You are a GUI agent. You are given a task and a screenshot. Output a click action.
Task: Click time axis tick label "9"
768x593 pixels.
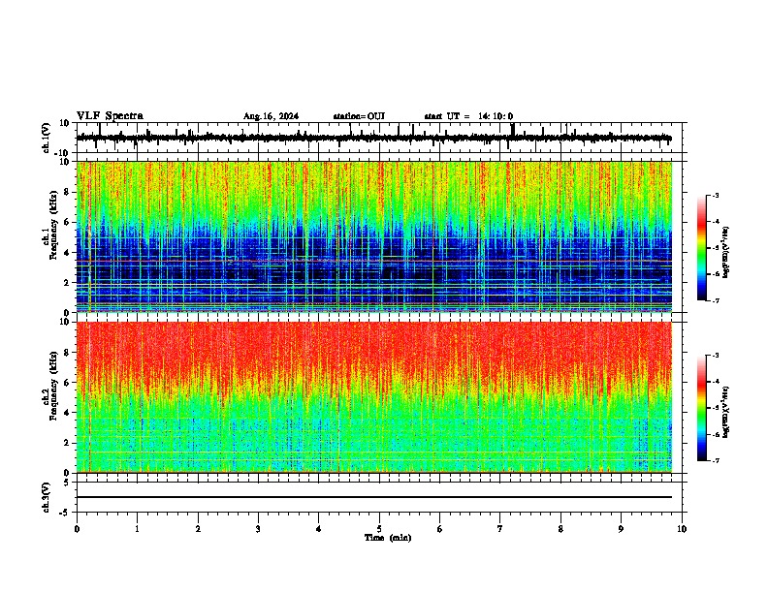coord(621,529)
